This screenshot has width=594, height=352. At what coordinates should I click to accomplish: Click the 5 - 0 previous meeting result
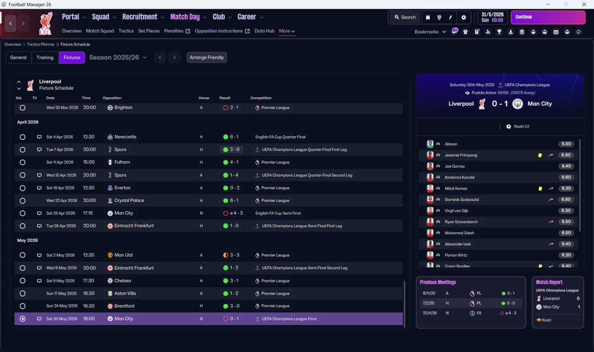[509, 303]
